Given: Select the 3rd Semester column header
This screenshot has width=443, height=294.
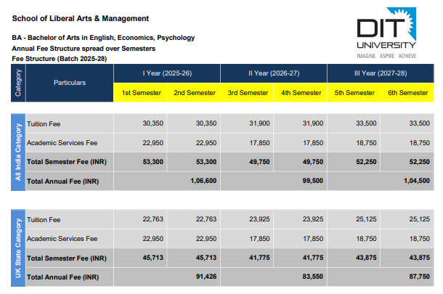Looking at the screenshot, I should coord(248,93).
